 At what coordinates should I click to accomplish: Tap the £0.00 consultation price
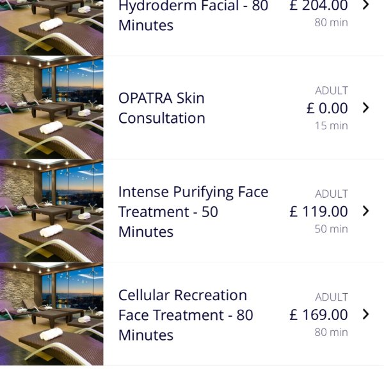click(327, 108)
